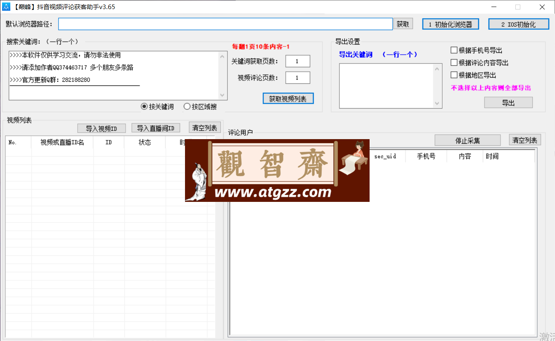Click the line 本软件仅供学习交流,请勿非法使用
This screenshot has width=555, height=341.
pos(65,55)
